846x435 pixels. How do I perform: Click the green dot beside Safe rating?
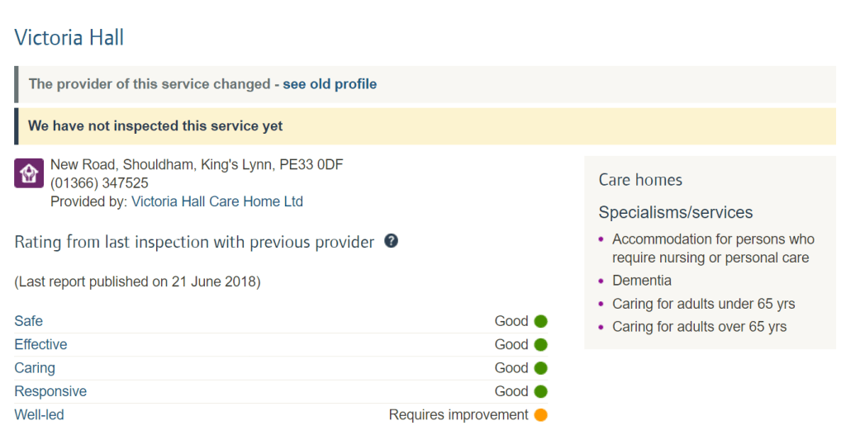click(541, 321)
